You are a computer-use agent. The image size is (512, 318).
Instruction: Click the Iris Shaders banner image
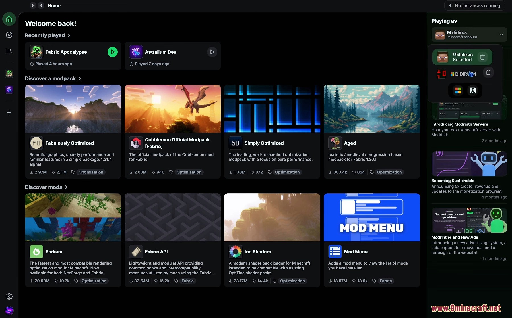click(x=272, y=217)
